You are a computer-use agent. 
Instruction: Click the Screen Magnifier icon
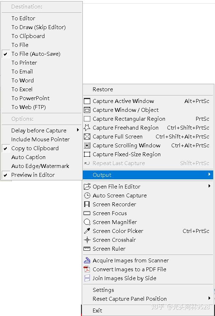click(x=87, y=222)
